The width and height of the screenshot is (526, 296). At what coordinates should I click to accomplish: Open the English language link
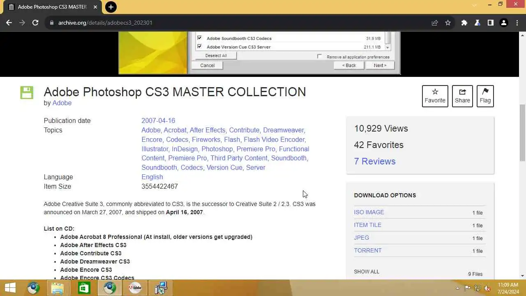pos(152,177)
